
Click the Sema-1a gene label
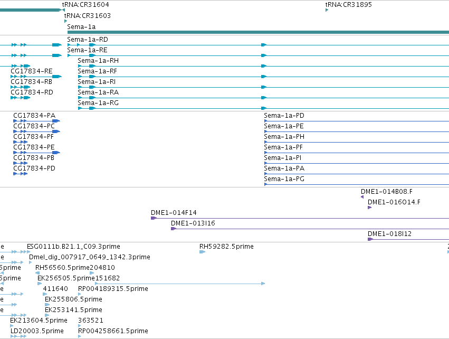click(x=81, y=27)
